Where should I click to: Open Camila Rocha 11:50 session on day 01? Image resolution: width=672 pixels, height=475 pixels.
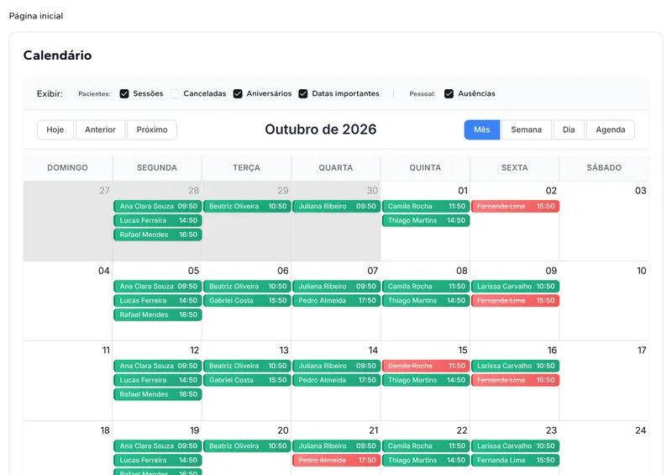pos(426,206)
